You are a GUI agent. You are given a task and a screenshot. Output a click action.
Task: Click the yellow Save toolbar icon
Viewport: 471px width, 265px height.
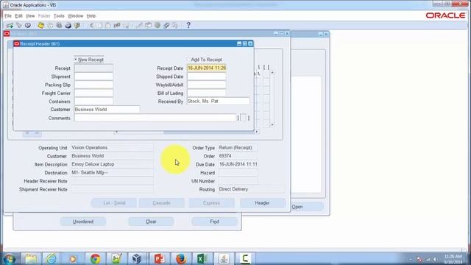point(41,26)
